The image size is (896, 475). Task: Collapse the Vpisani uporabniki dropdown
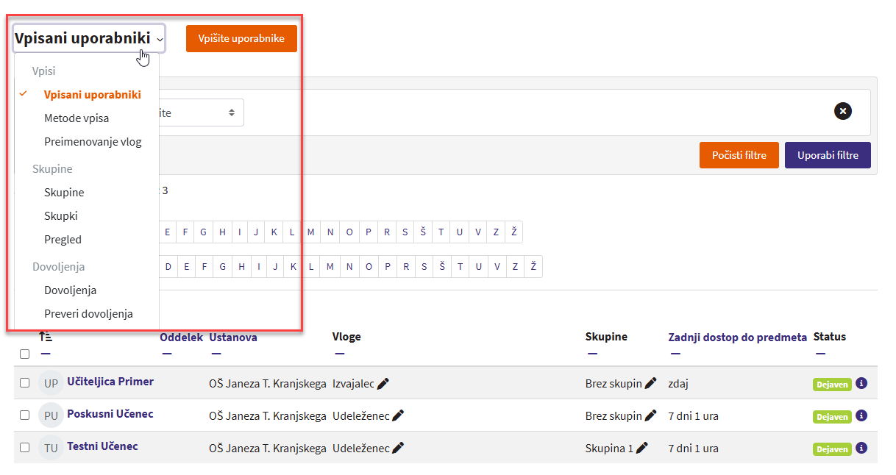89,38
